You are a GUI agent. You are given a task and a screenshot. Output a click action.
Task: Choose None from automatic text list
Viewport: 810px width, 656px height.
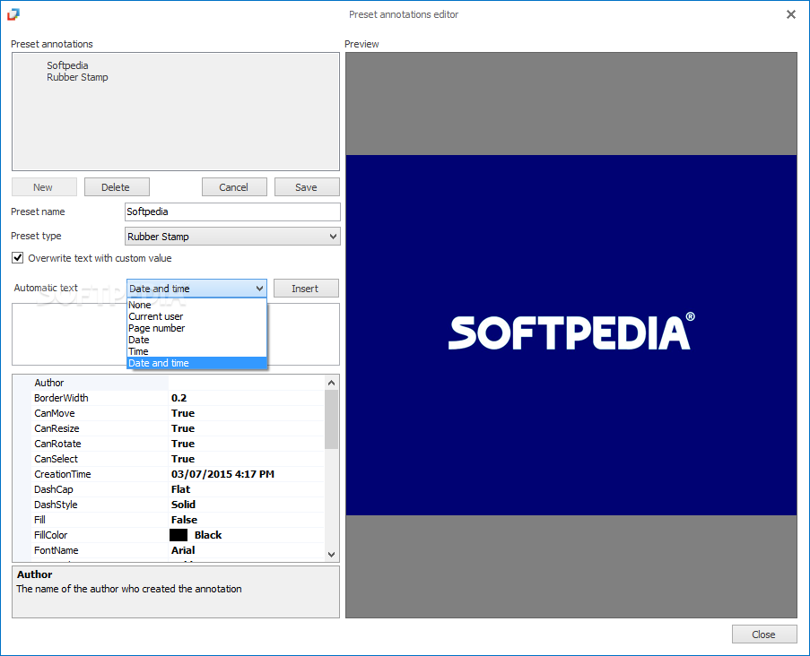coord(196,305)
